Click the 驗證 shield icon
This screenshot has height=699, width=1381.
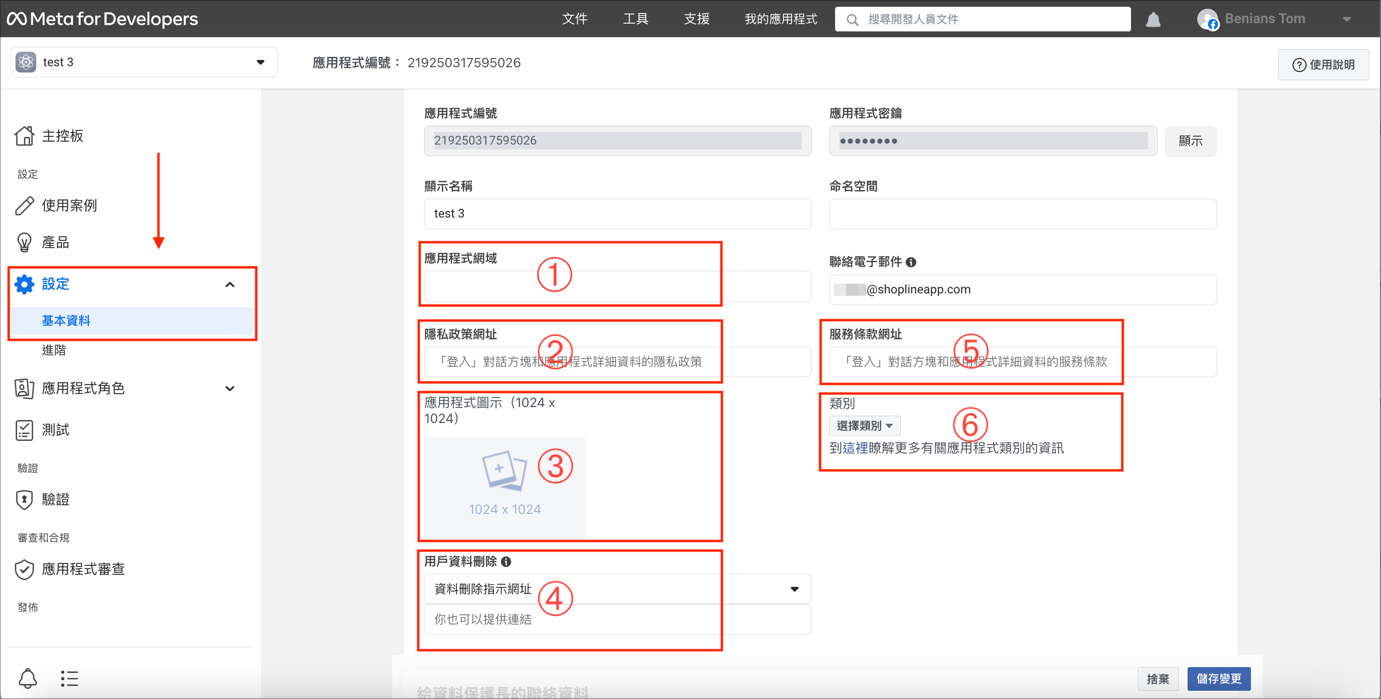(24, 499)
